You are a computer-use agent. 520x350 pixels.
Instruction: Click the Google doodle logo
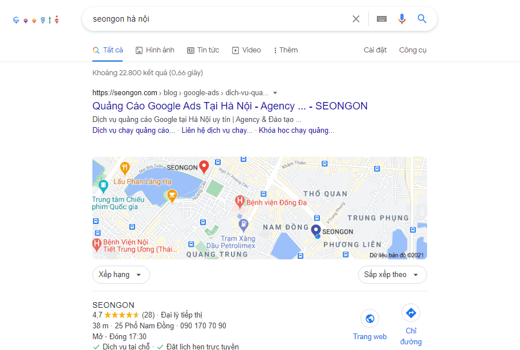click(36, 20)
